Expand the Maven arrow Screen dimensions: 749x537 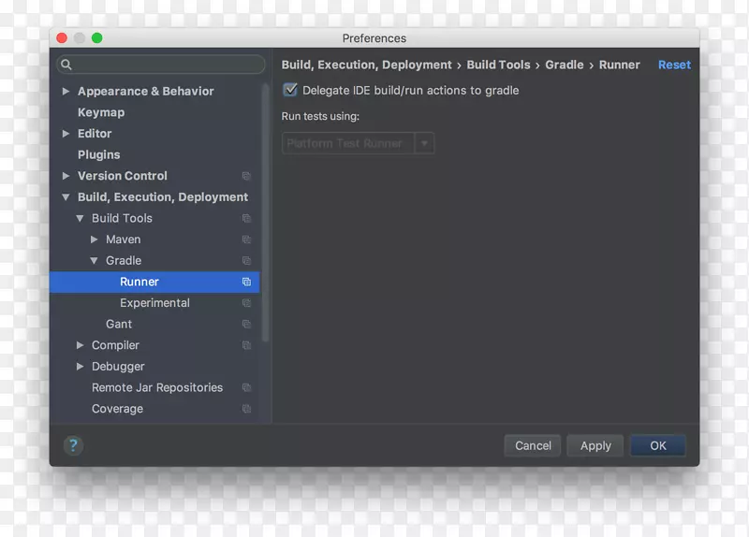tap(95, 239)
